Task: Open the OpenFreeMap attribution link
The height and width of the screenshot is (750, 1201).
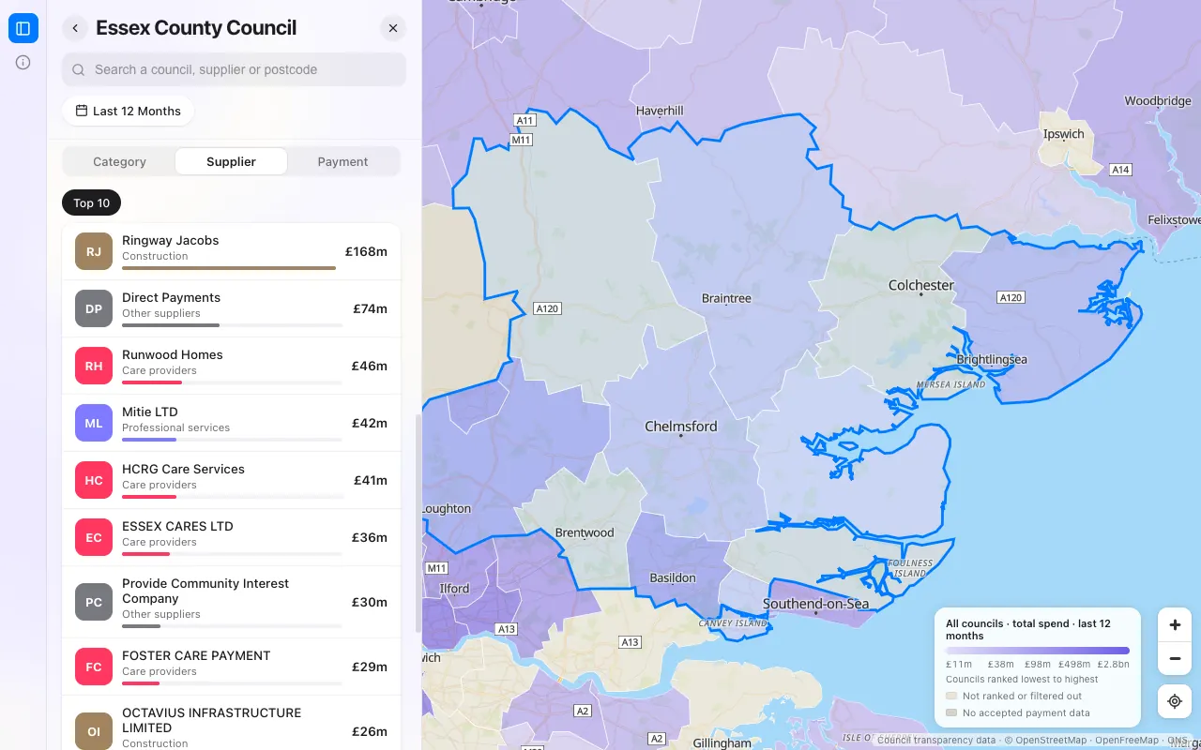Action: click(x=1127, y=741)
